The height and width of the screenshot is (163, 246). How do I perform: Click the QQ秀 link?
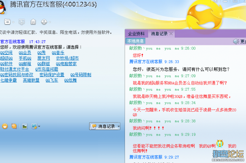[x=41, y=53]
